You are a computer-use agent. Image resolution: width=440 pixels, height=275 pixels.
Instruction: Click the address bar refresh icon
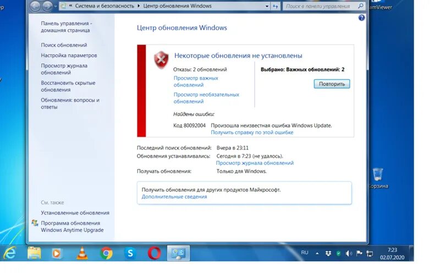276,6
